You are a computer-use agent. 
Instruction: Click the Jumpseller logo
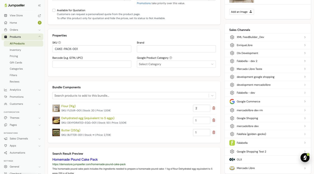pos(15,5)
